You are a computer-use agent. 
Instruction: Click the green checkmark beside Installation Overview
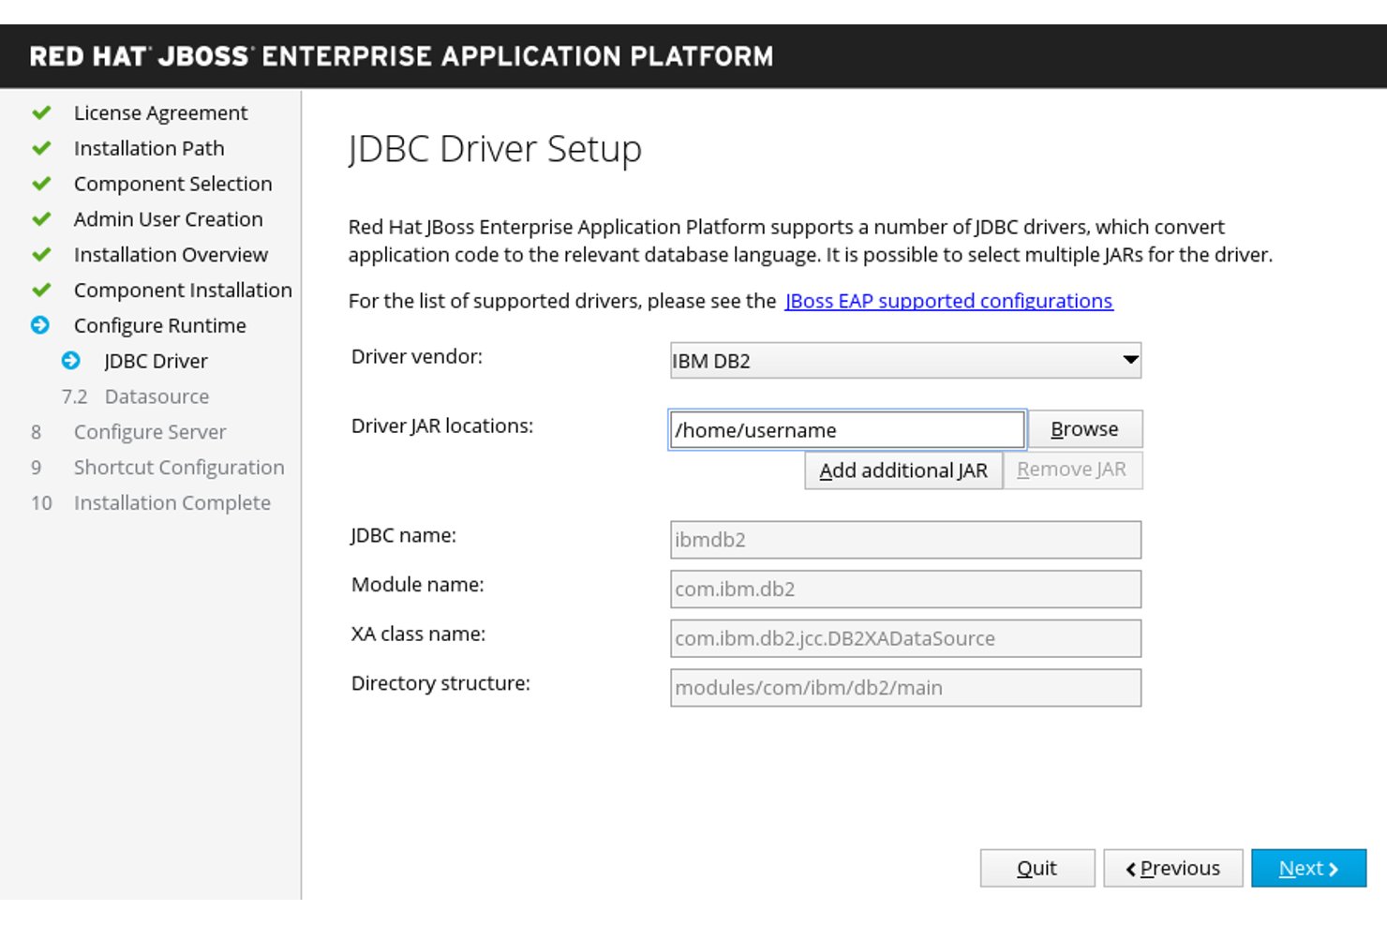[x=41, y=255]
